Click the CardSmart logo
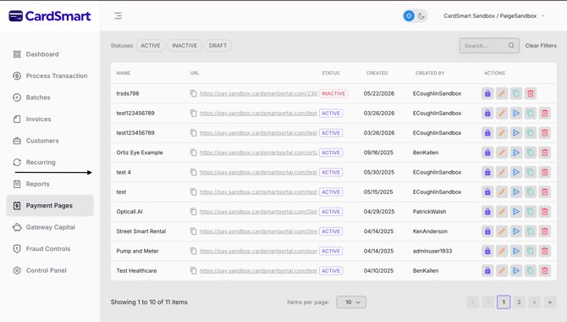The height and width of the screenshot is (322, 567). click(50, 16)
